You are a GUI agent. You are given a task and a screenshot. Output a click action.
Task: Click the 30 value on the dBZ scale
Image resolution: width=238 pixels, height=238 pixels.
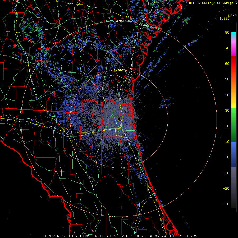[x=227, y=110]
